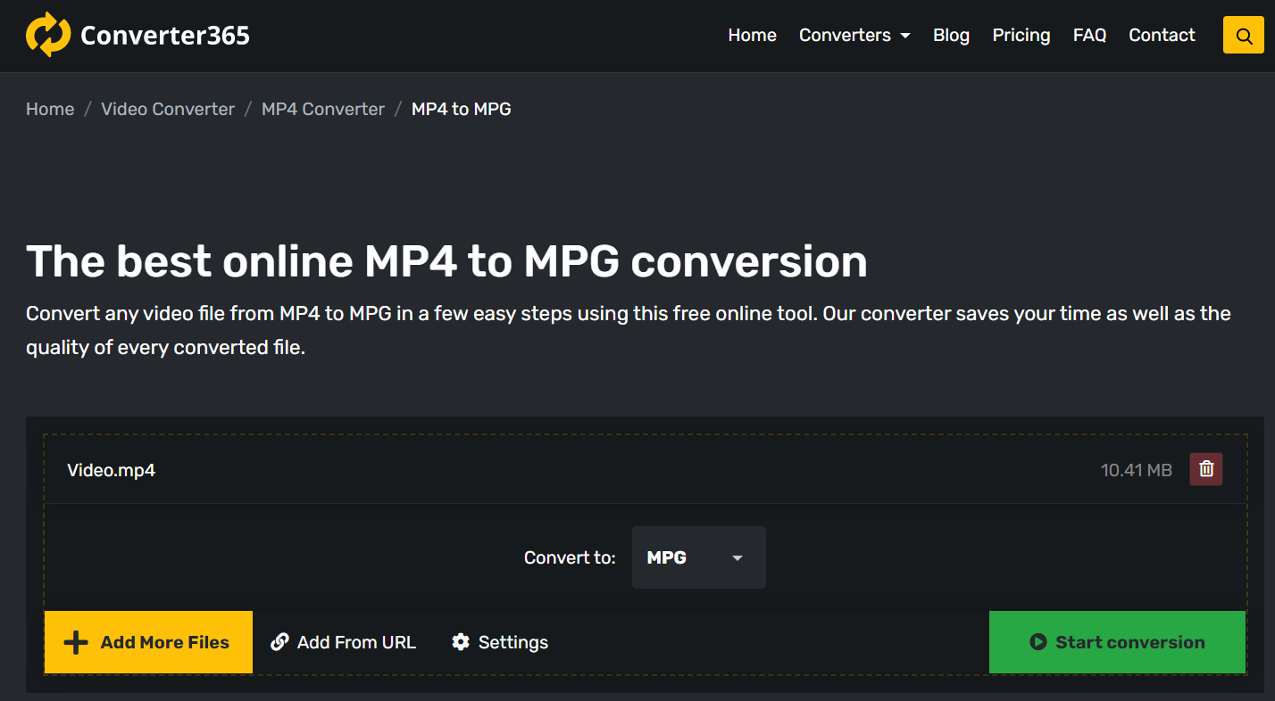Click the Settings gear icon
The width and height of the screenshot is (1275, 701).
461,642
